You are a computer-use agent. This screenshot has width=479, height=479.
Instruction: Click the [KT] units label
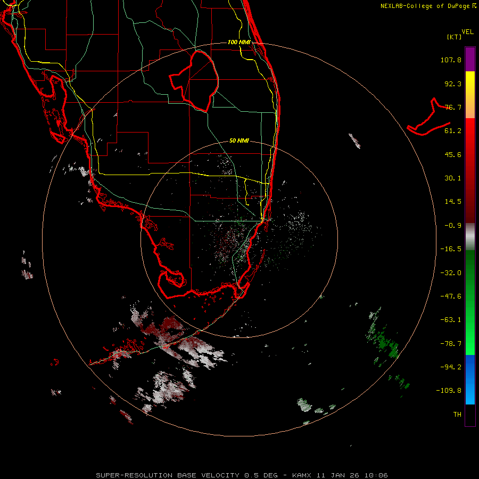[x=454, y=37]
